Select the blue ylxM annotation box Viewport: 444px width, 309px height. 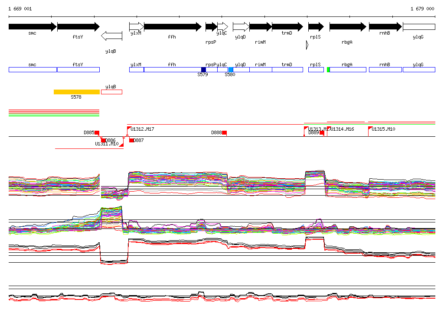(137, 70)
